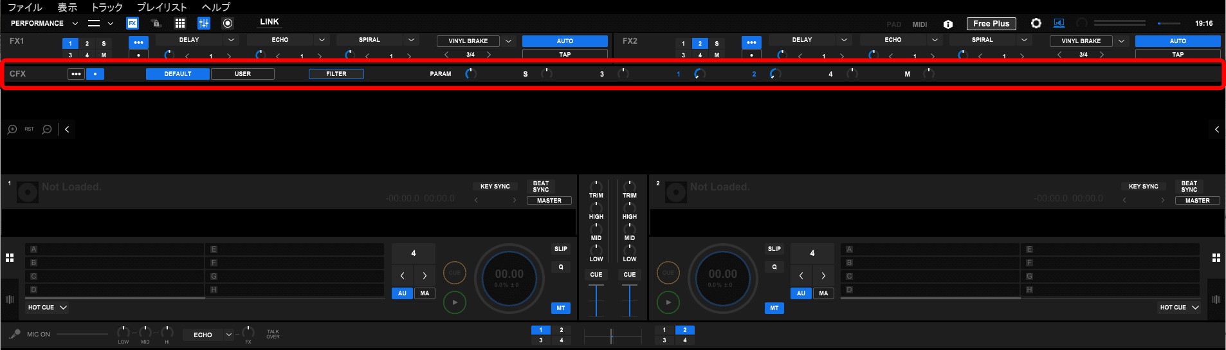This screenshot has height=350, width=1226.
Task: Open the プレイリスト menu
Action: pyautogui.click(x=161, y=7)
